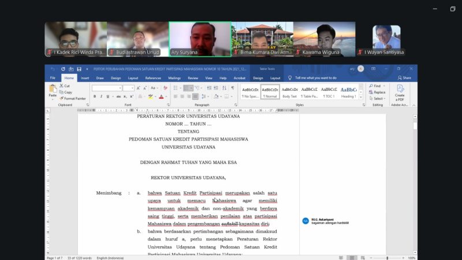Toggle Center alignment
The height and width of the screenshot is (260, 462).
tap(182, 96)
